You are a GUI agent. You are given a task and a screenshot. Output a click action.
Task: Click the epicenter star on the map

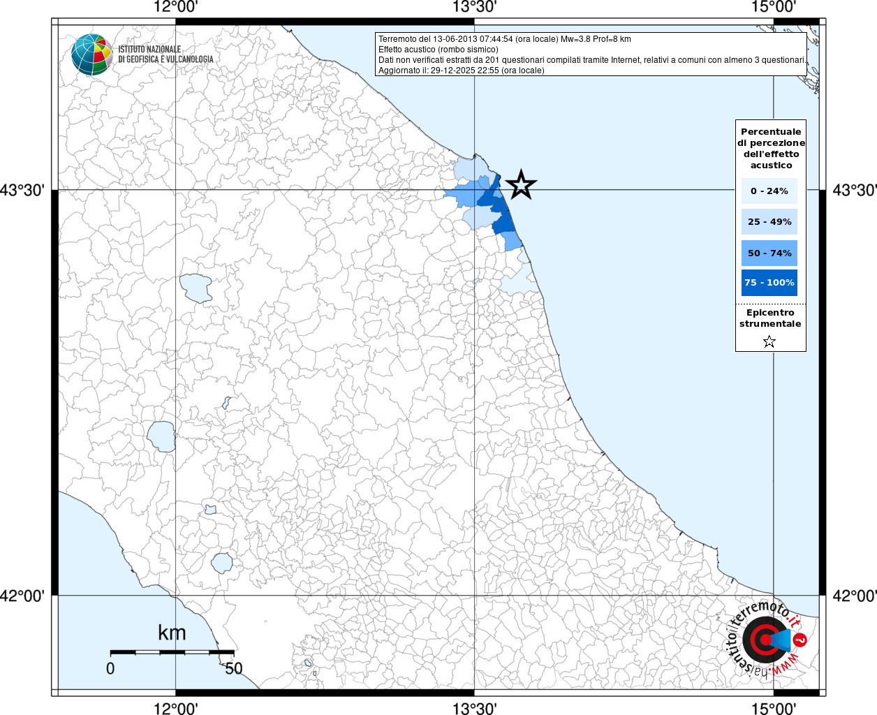point(521,185)
